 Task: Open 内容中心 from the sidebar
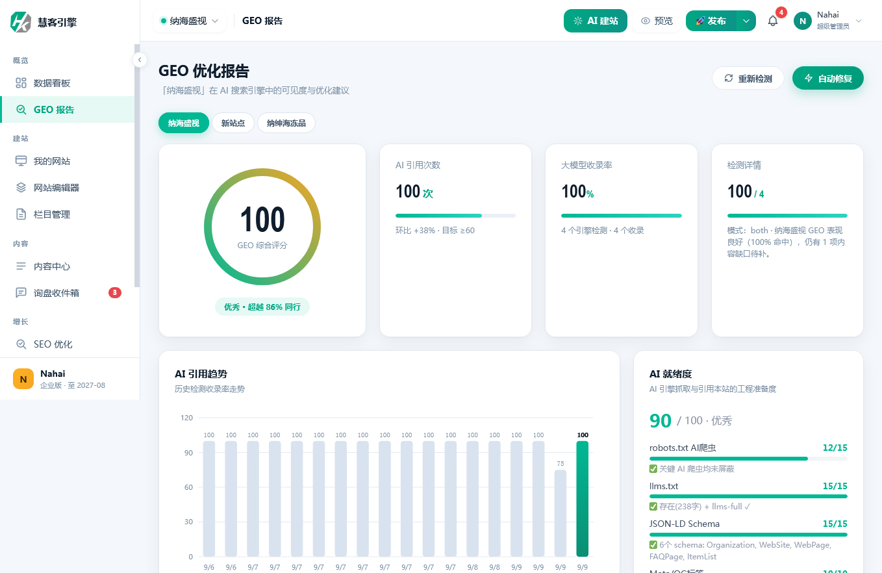68,266
